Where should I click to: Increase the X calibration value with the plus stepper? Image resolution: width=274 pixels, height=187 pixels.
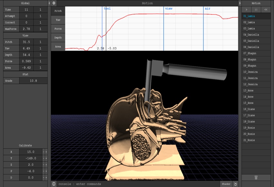click(x=46, y=152)
